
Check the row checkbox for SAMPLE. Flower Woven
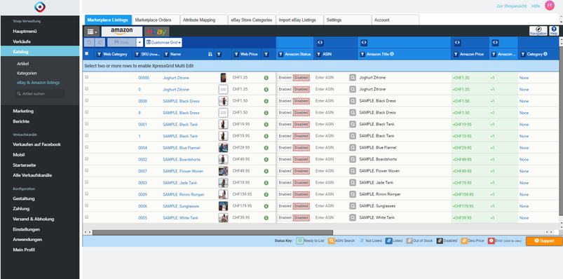(86, 170)
